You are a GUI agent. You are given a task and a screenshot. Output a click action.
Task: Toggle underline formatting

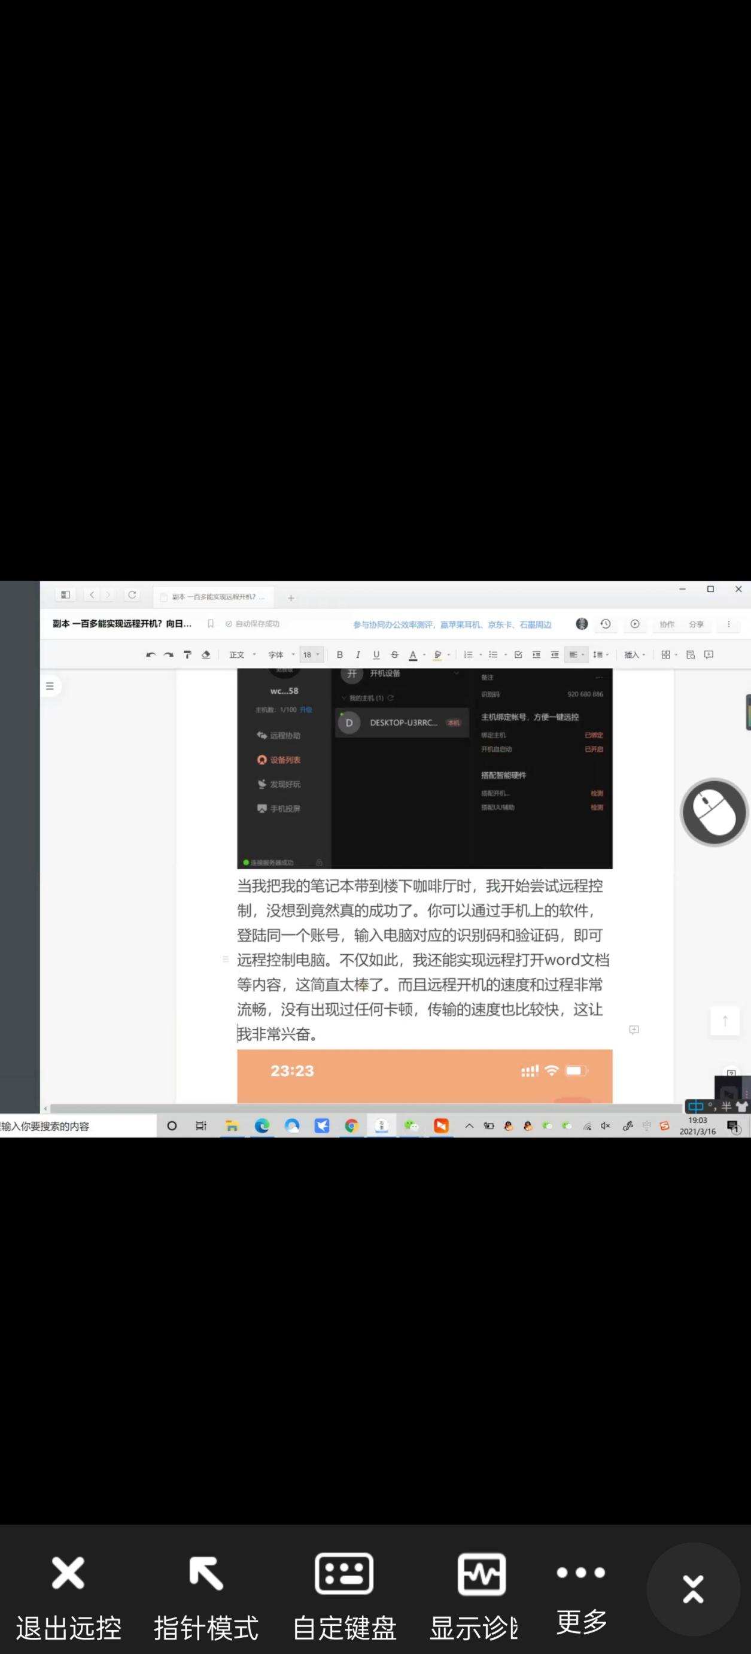[x=376, y=655]
